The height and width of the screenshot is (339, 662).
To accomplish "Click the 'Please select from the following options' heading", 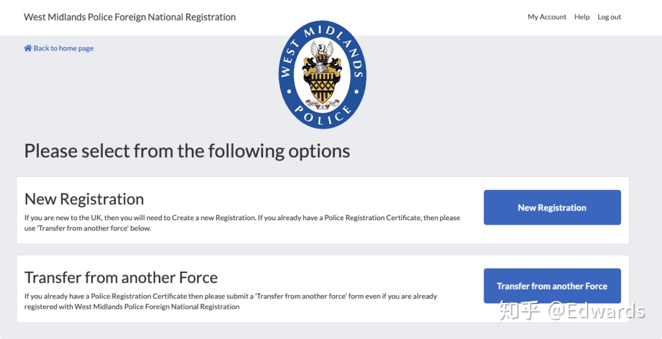I will 187,151.
